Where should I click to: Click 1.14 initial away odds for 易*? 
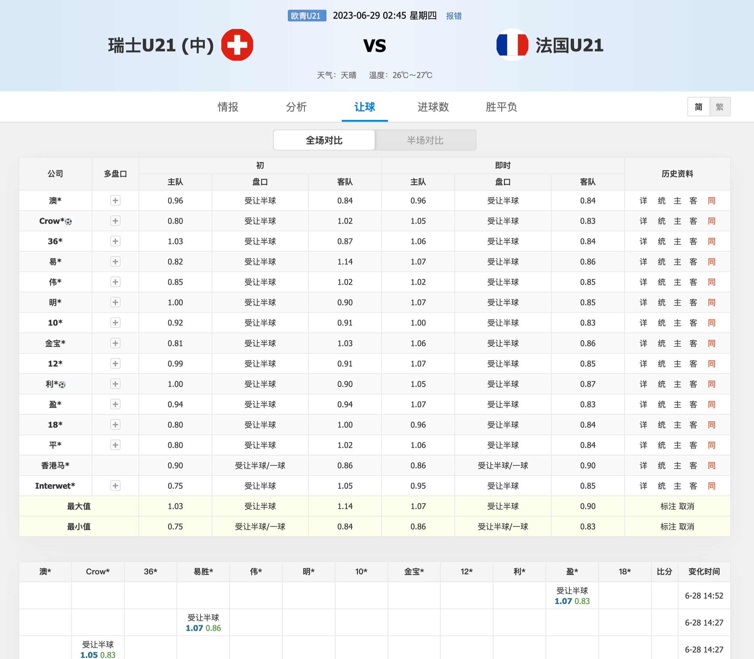(x=345, y=262)
